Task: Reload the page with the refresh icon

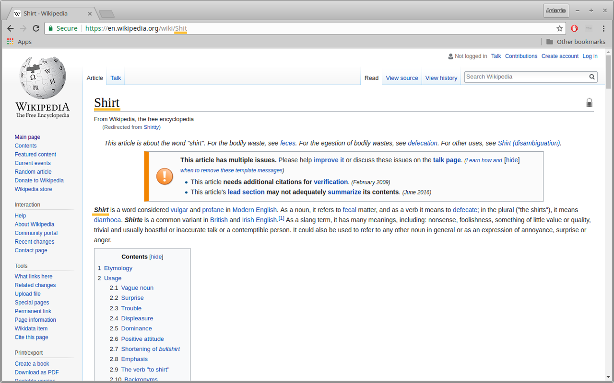Action: point(36,28)
